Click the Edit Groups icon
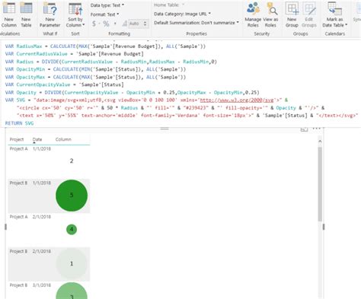Screen dimensions: 361x299 [x=309, y=14]
